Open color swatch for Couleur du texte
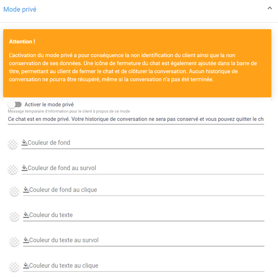The image size is (278, 277). [14, 217]
